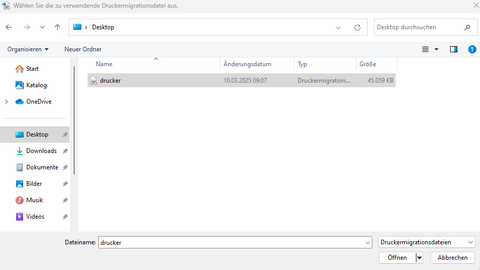Toggle the preview pane icon
Image resolution: width=480 pixels, height=270 pixels.
pos(454,49)
